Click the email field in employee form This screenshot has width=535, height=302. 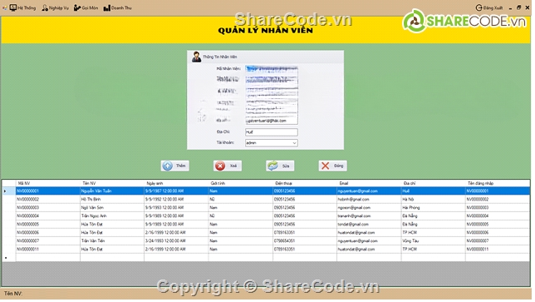tap(272, 121)
